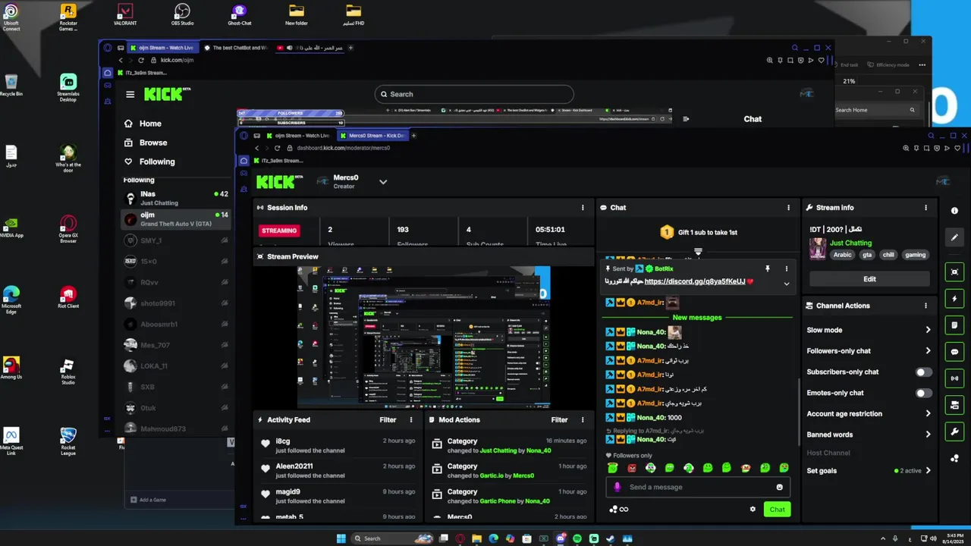Image resolution: width=971 pixels, height=546 pixels.
Task: Click the stream preview frame icon in right sidebar
Action: [954, 271]
